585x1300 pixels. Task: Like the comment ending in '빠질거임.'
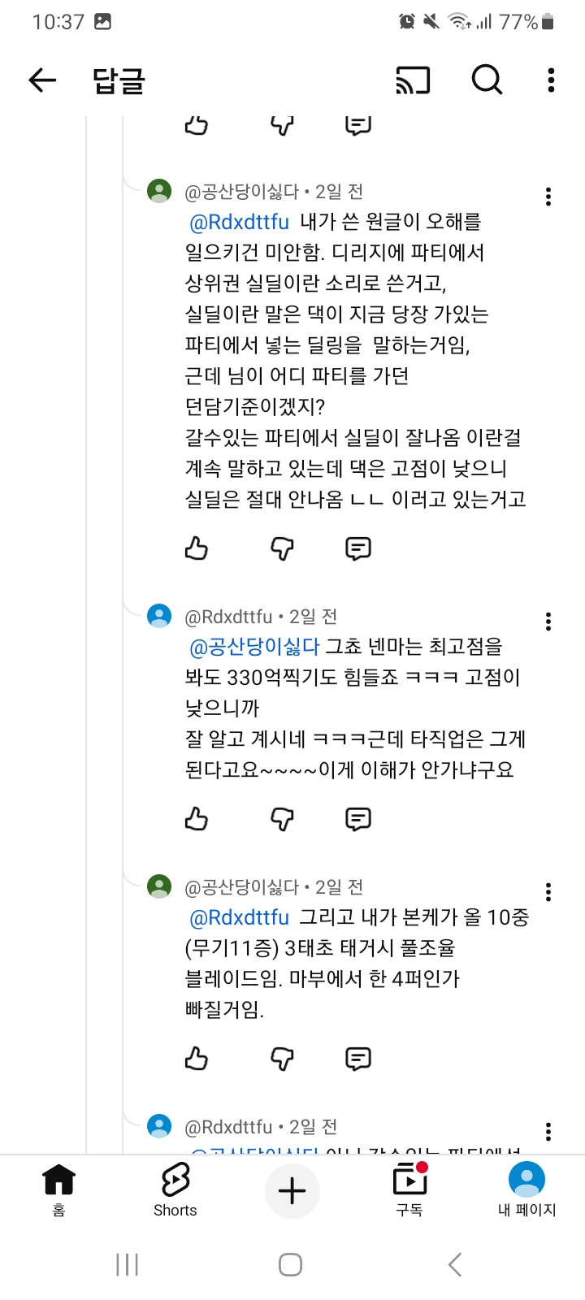tap(197, 1059)
